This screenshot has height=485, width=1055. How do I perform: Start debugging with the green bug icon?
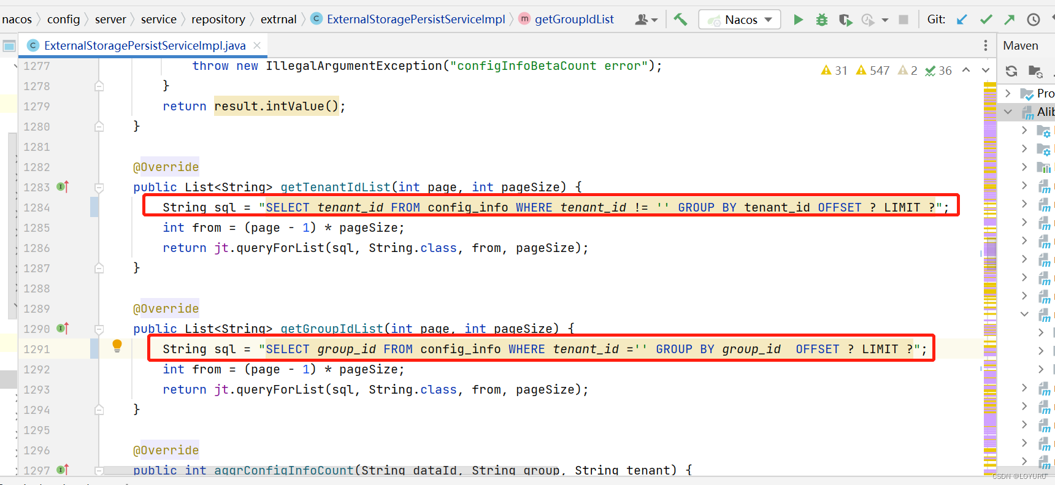pyautogui.click(x=822, y=20)
